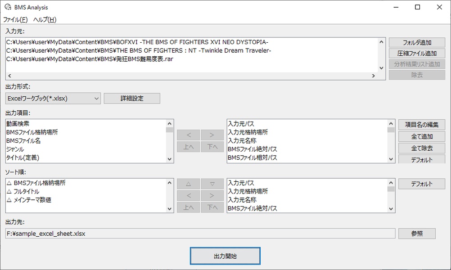Click the left arrow button in output items
The width and height of the screenshot is (451, 270).
tap(189, 135)
